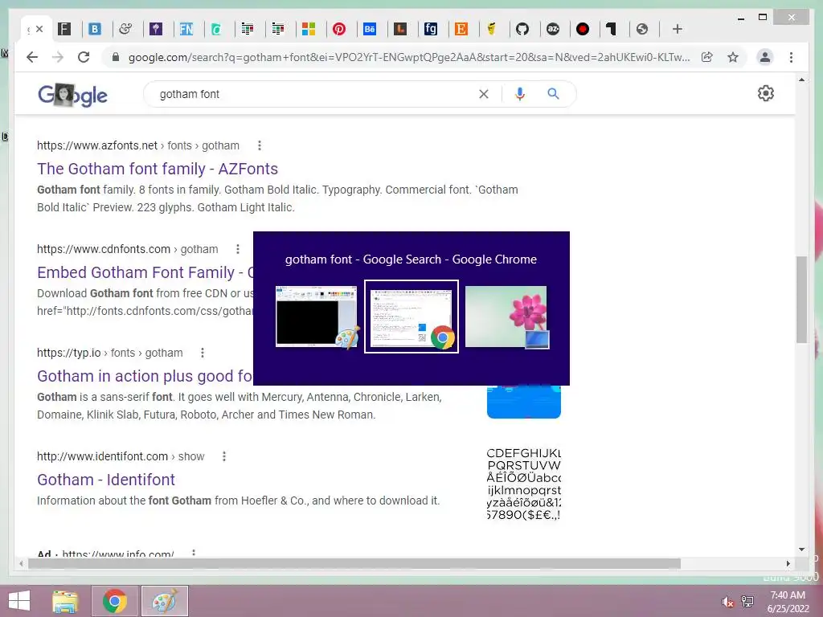Open the tab with the fg favicon
This screenshot has width=823, height=617.
(x=431, y=29)
